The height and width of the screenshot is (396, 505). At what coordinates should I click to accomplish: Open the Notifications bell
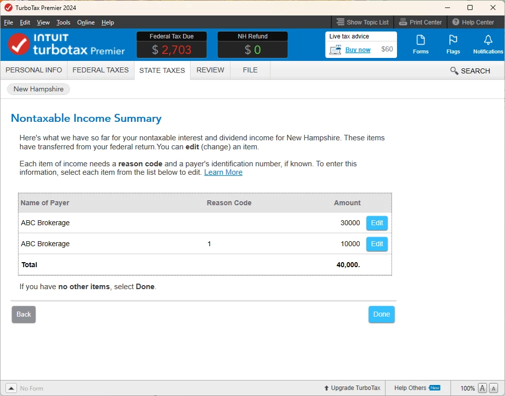pyautogui.click(x=488, y=44)
